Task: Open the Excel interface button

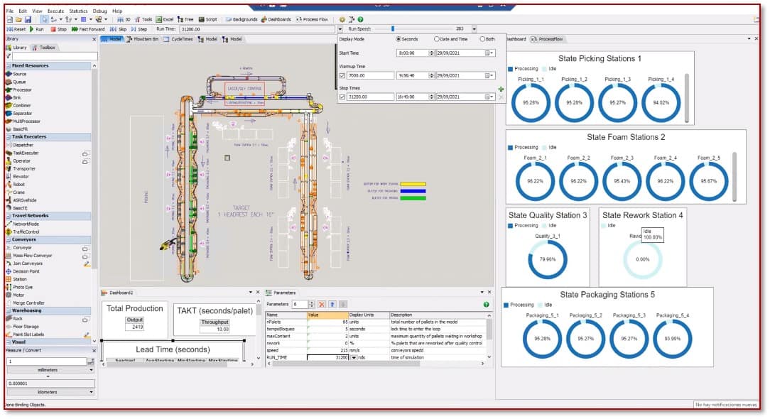Action: [x=165, y=20]
